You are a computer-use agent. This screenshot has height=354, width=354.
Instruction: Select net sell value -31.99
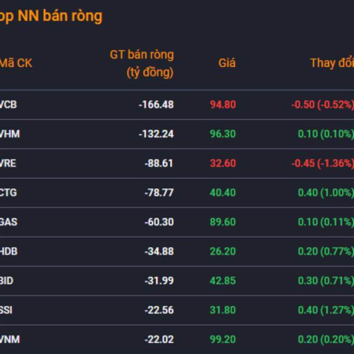[x=159, y=281]
